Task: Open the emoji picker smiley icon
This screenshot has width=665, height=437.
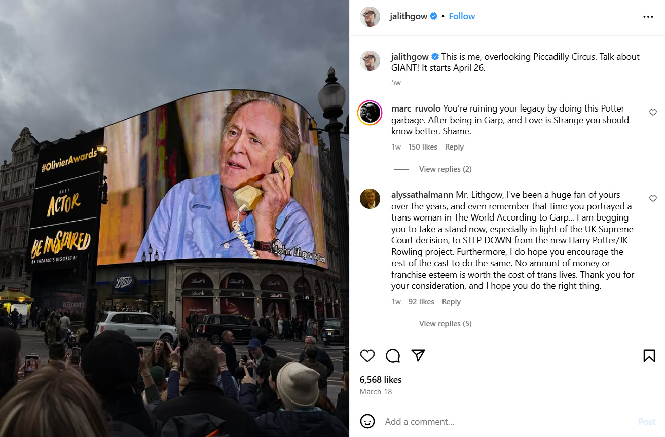Action: point(367,421)
